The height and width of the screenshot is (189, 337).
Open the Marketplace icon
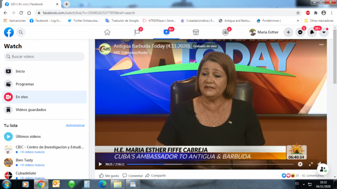point(195,32)
